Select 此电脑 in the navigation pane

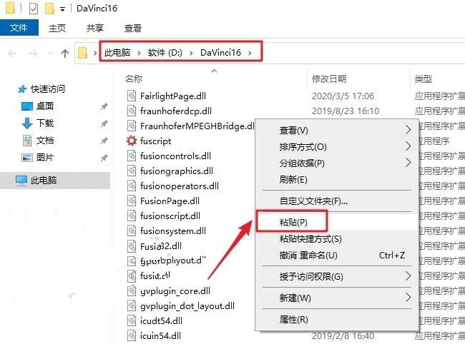coord(44,180)
